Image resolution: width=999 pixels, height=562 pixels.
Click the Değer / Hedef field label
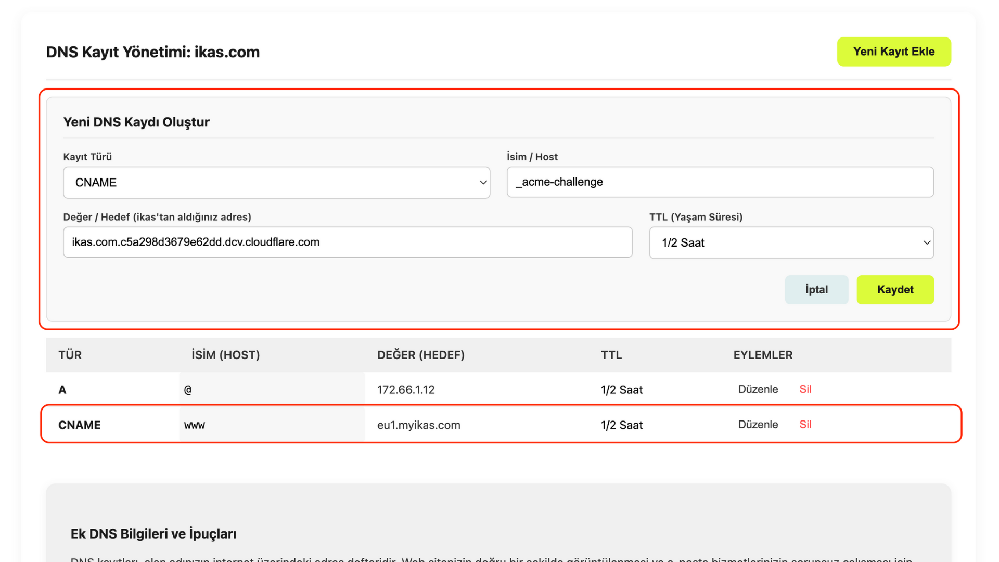tap(157, 217)
